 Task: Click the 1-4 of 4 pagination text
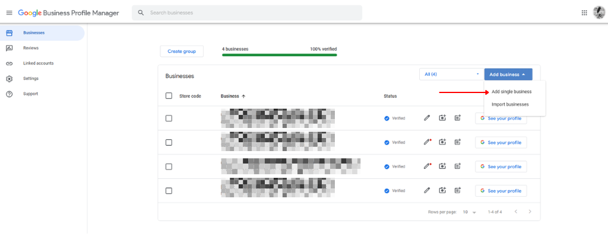pyautogui.click(x=495, y=212)
